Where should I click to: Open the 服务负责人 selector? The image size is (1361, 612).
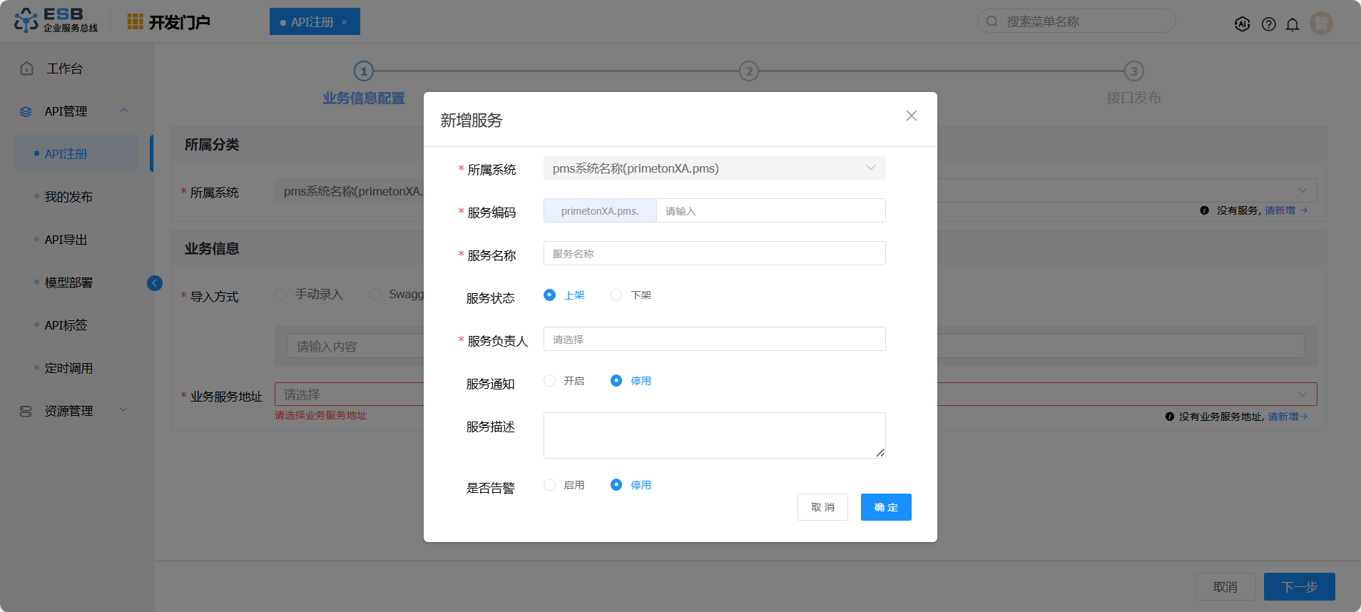pos(714,340)
